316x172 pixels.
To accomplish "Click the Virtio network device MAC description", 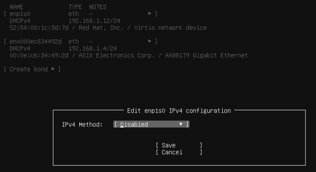I will point(108,28).
